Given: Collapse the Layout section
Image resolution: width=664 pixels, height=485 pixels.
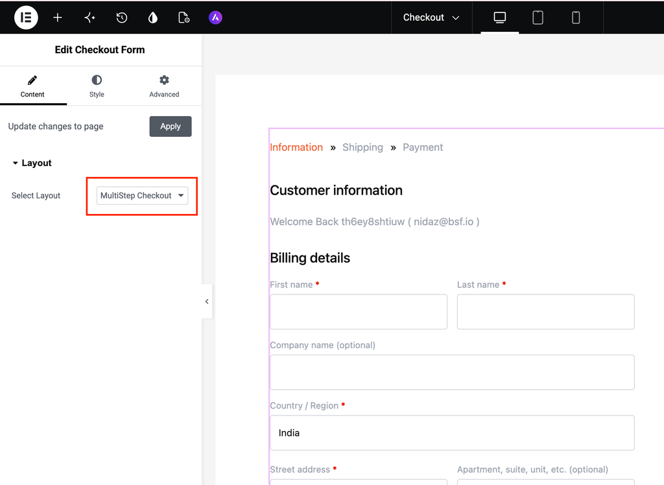Looking at the screenshot, I should [32, 163].
